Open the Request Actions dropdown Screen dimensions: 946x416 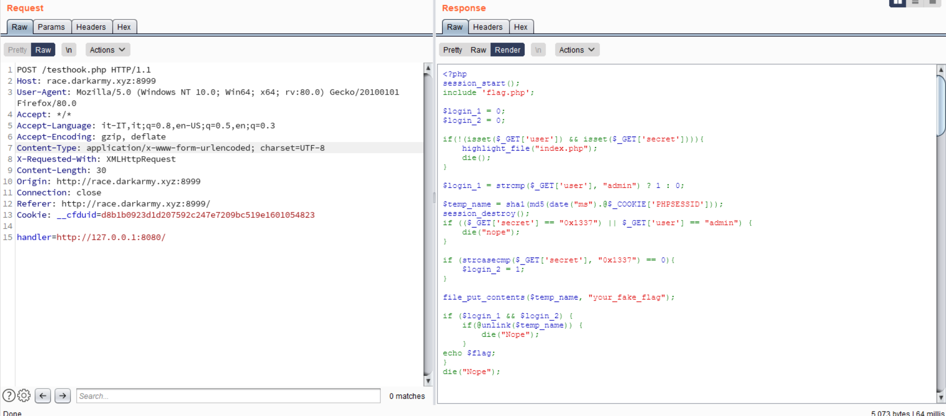pyautogui.click(x=108, y=50)
